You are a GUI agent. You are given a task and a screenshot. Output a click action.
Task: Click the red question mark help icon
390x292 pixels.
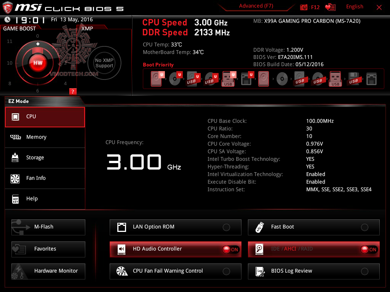(73, 91)
